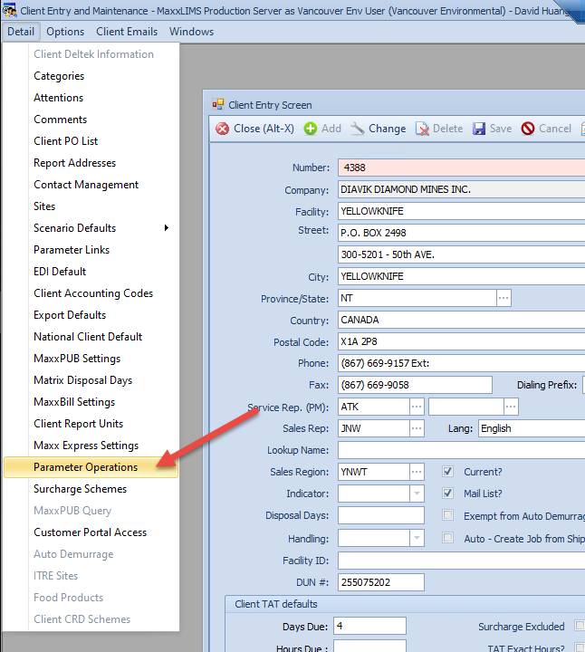
Task: Choose Comments menu item
Action: tap(91, 120)
